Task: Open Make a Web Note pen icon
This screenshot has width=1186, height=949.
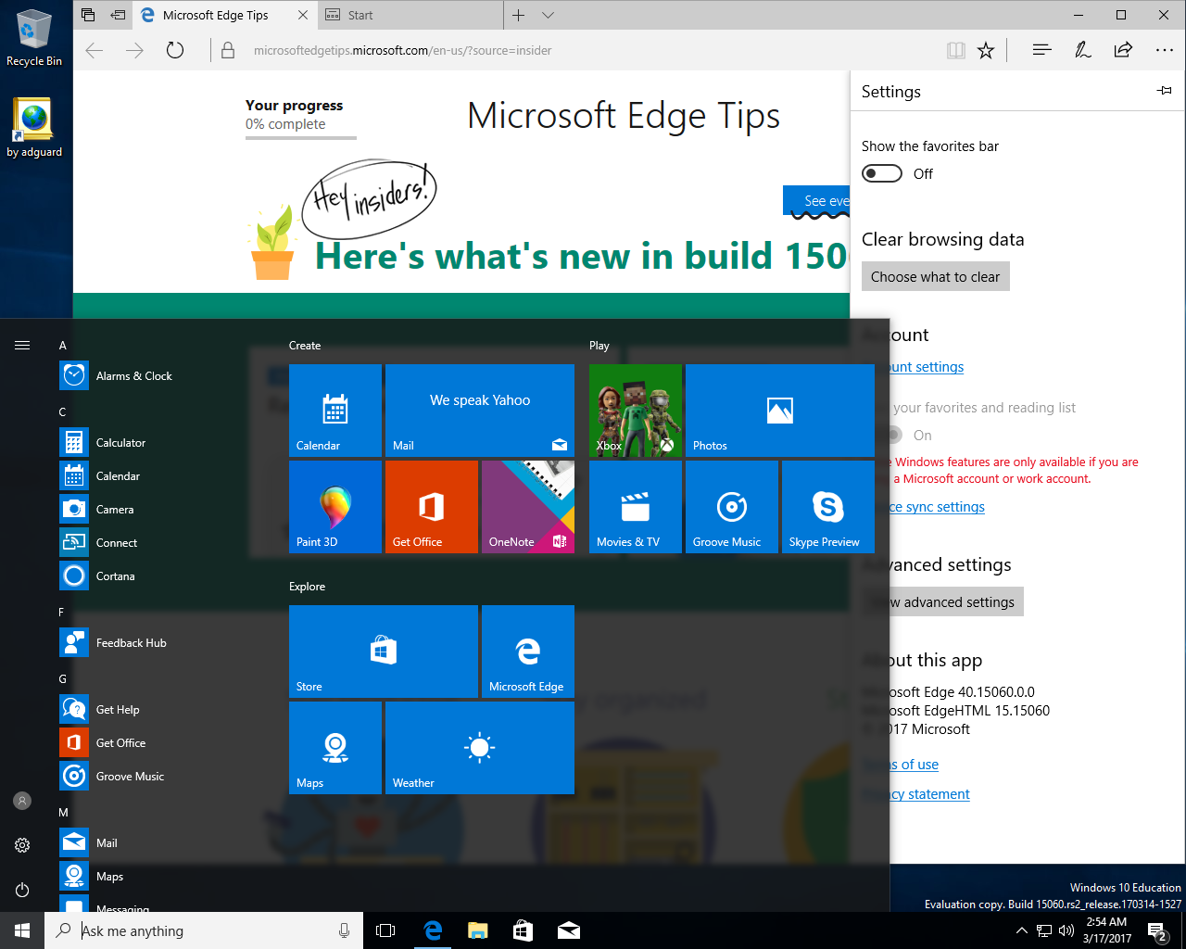Action: tap(1082, 50)
